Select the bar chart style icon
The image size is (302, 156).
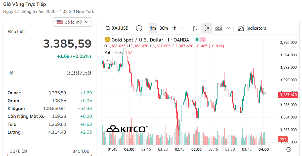pyautogui.click(x=195, y=28)
